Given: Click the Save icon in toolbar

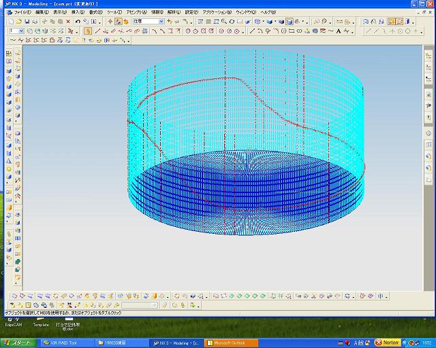Looking at the screenshot, I should click(28, 22).
